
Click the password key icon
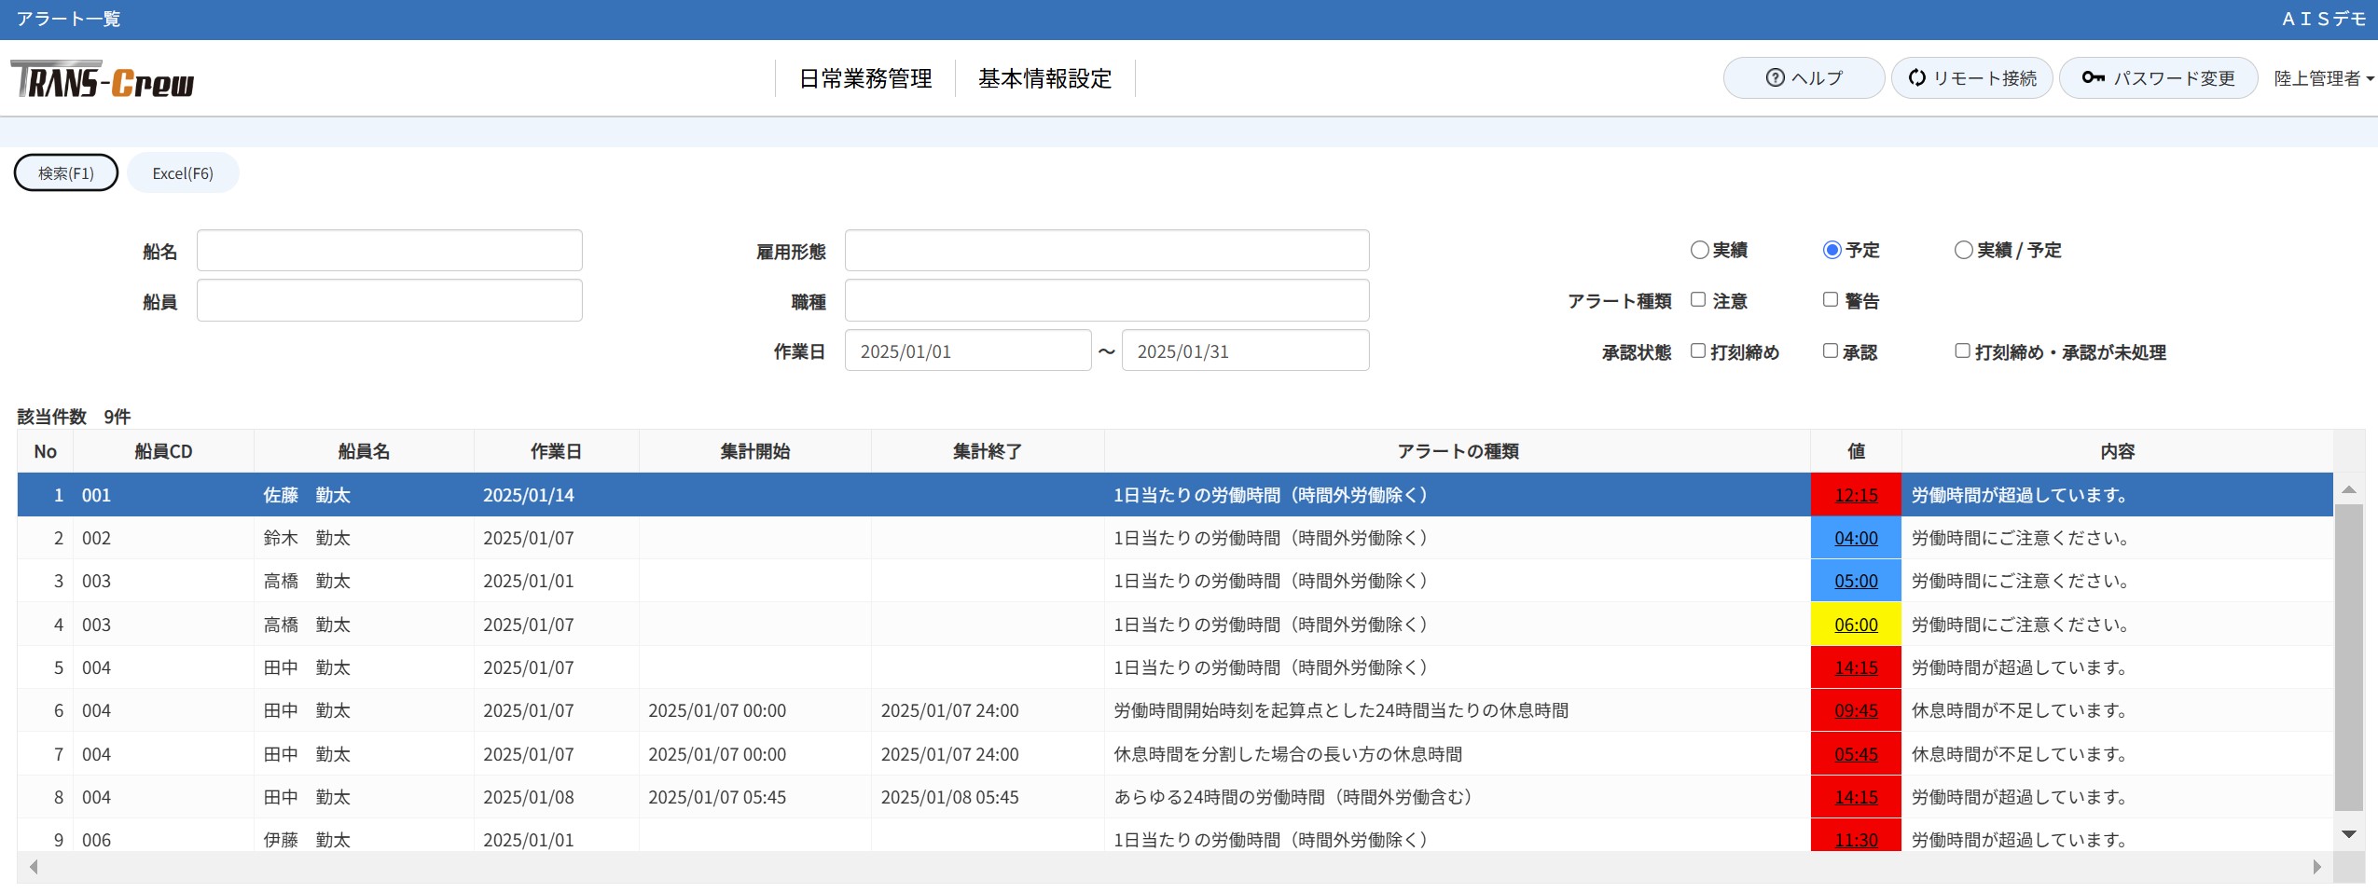pos(2093,77)
